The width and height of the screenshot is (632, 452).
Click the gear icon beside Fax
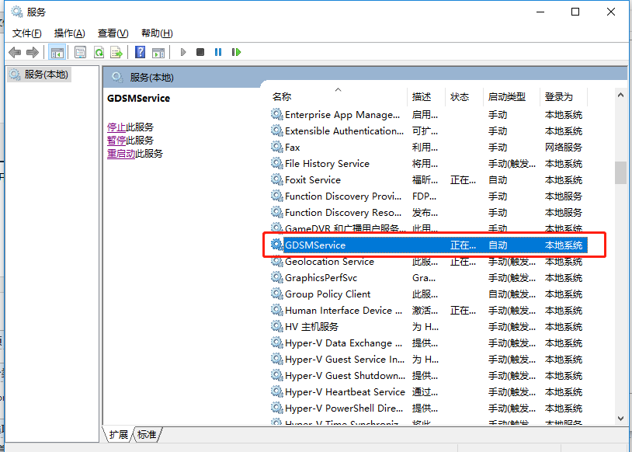tap(277, 147)
